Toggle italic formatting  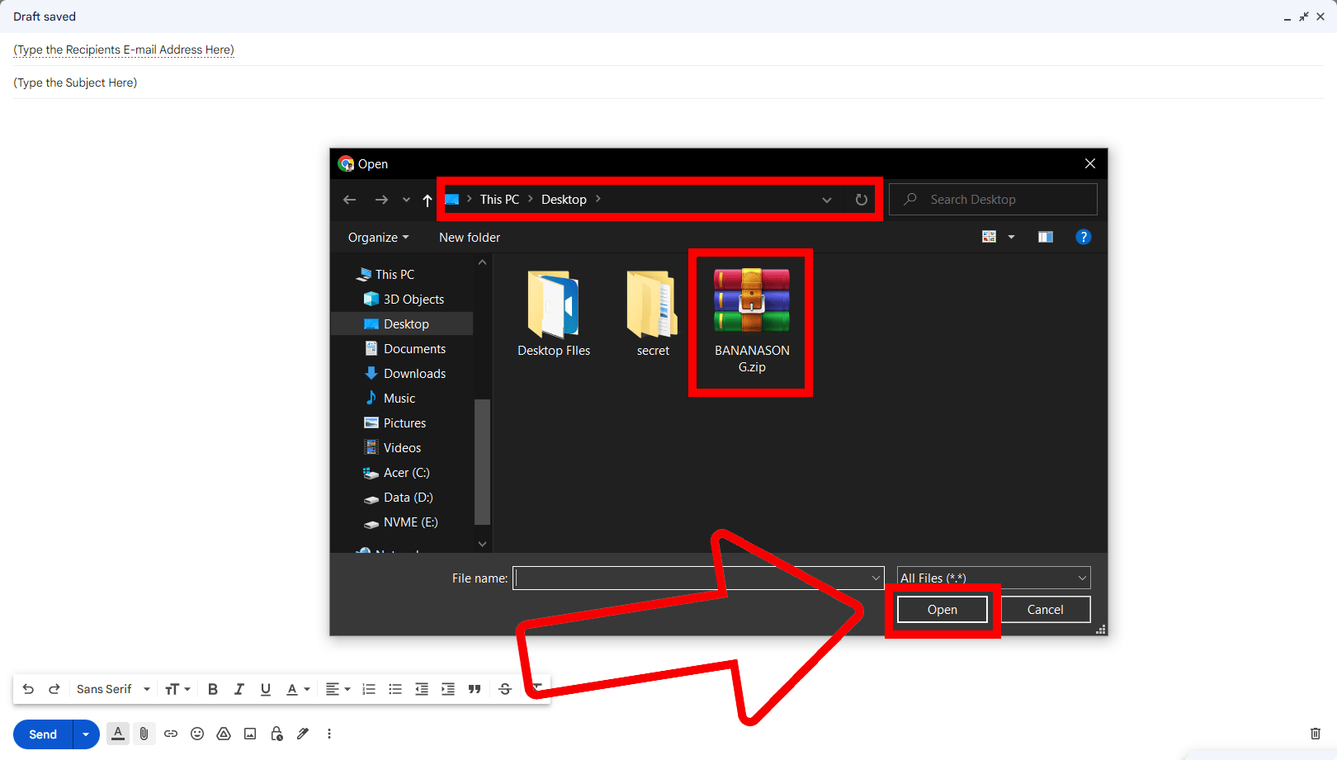click(239, 688)
